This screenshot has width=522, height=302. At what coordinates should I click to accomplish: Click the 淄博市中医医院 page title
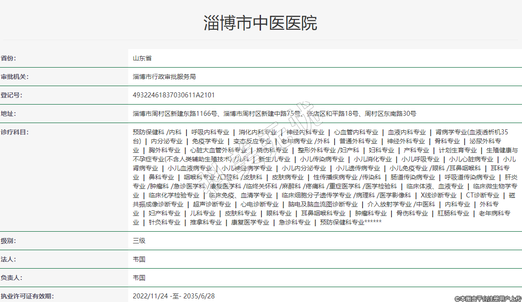260,23
